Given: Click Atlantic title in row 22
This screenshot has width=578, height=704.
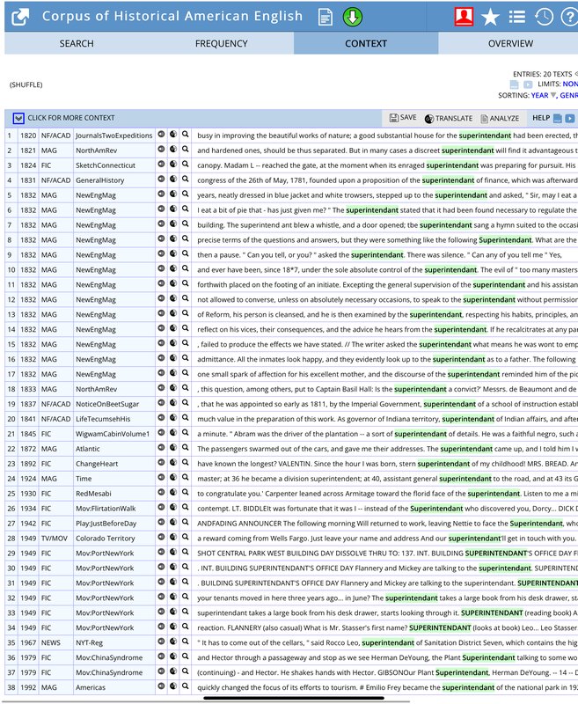Looking at the screenshot, I should tap(87, 449).
